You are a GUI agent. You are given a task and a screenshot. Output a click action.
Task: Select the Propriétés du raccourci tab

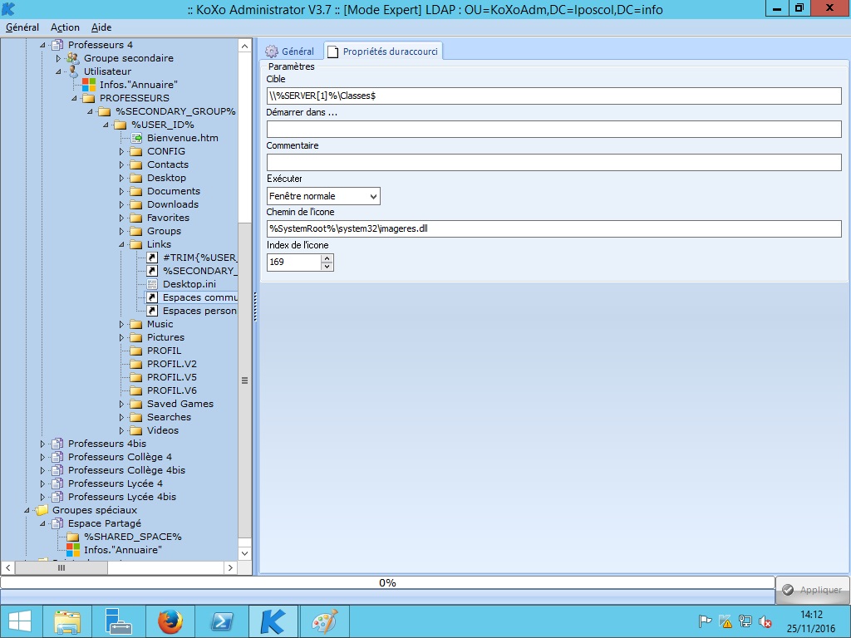tap(383, 51)
